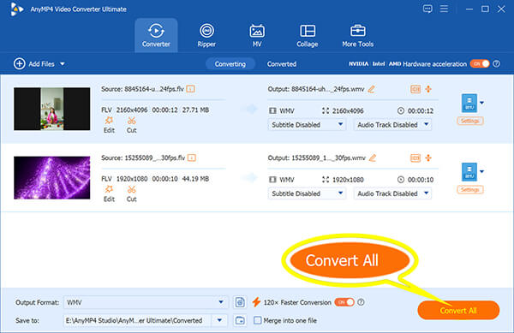Screen dimensions: 514x333
Task: Click the 27.71 MB file size text
Action: click(195, 110)
